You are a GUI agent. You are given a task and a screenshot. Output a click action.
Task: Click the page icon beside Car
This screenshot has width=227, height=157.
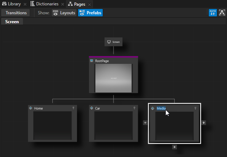pos(92,108)
